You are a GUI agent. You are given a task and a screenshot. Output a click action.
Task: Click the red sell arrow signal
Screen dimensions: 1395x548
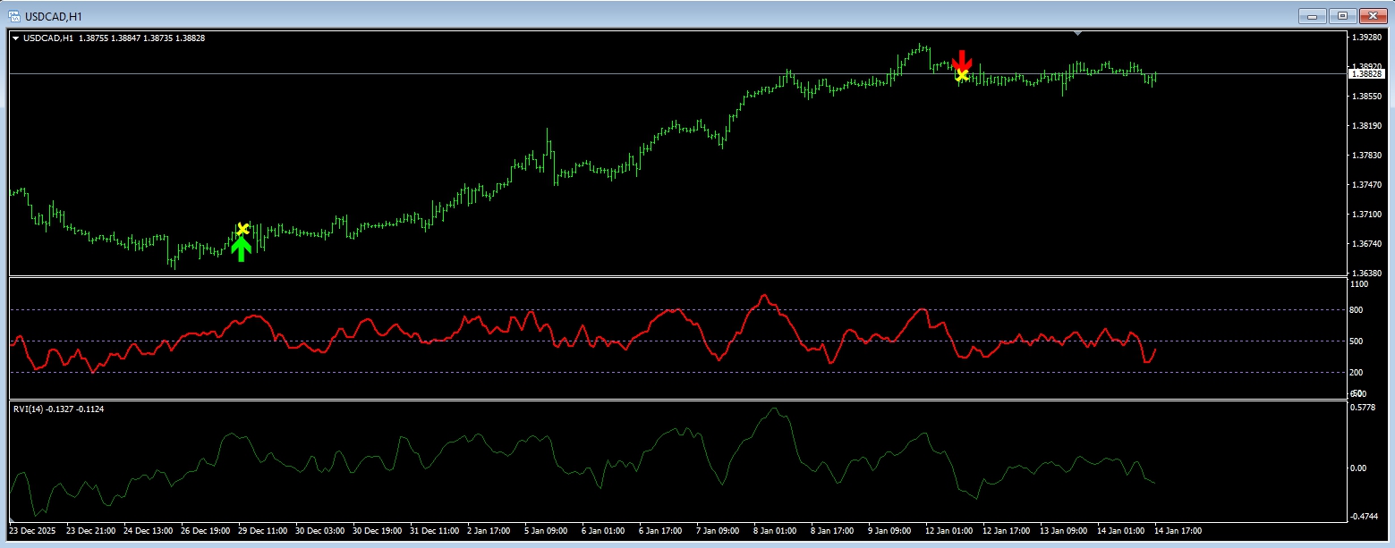962,59
